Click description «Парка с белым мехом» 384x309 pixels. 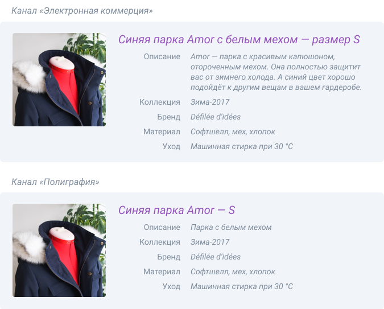pos(231,228)
